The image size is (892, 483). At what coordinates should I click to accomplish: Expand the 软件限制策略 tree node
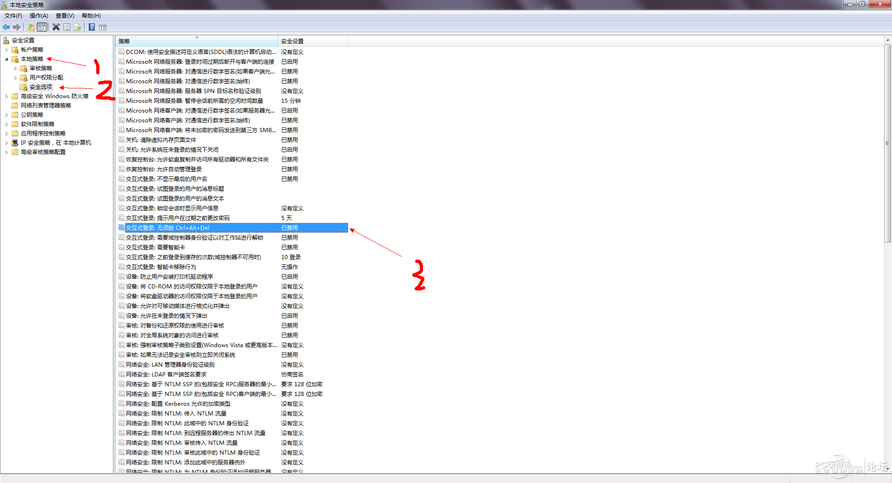(x=7, y=124)
